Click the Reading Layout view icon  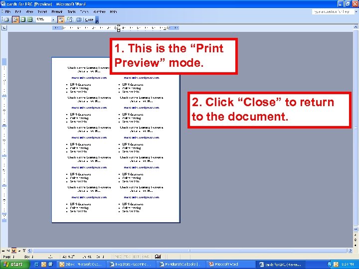tap(24, 251)
